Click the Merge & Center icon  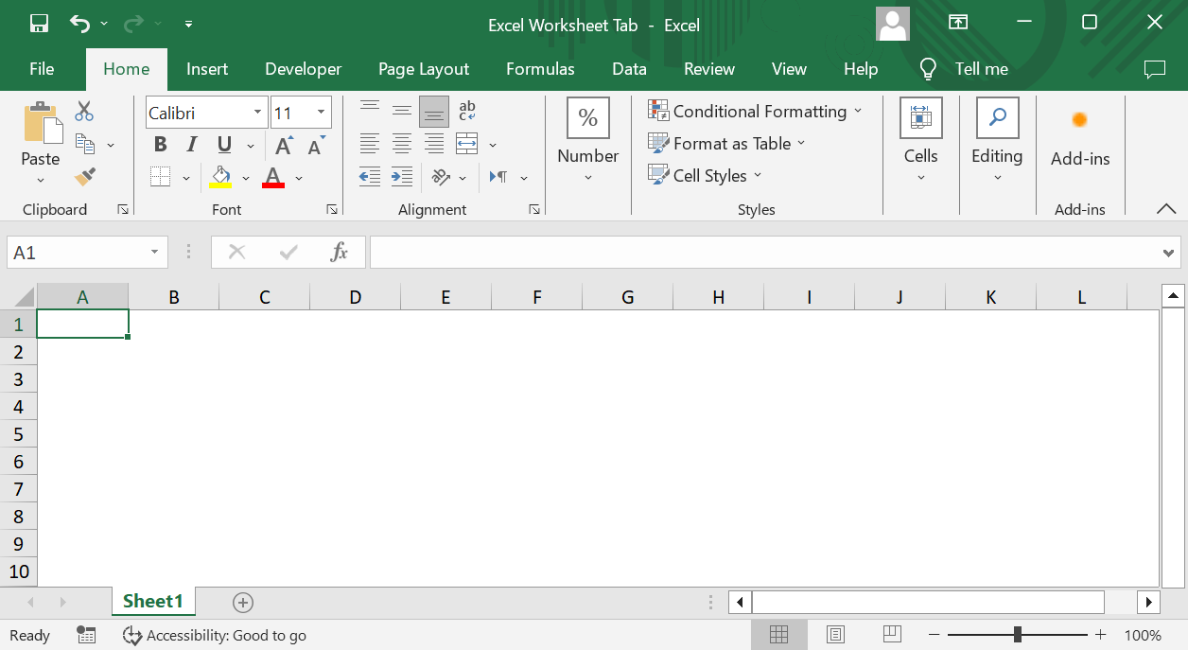click(467, 145)
